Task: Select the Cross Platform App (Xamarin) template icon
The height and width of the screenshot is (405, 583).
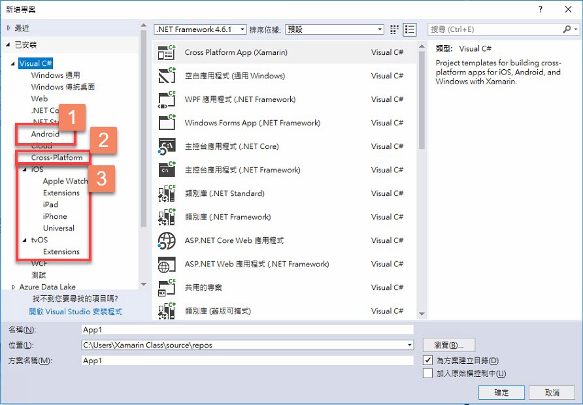Action: pyautogui.click(x=167, y=52)
